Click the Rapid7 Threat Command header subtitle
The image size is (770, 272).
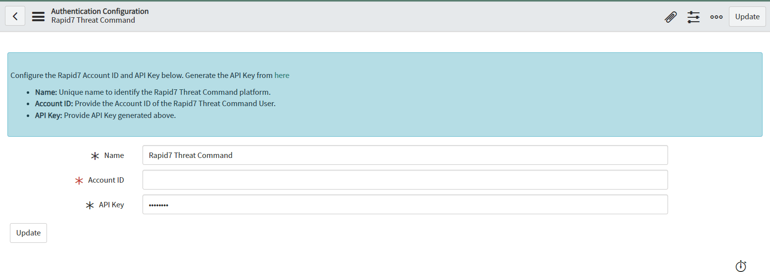(x=93, y=20)
